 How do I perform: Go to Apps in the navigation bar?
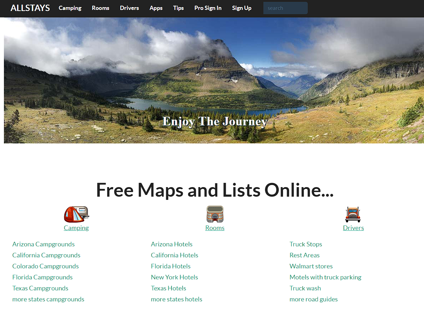pos(156,8)
